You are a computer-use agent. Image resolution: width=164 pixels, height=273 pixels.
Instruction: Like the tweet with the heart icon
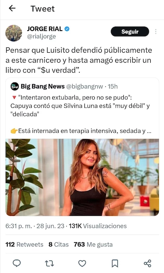[x=82, y=263]
